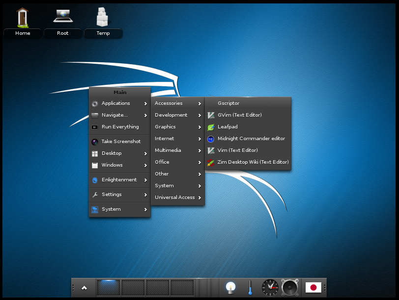The width and height of the screenshot is (399, 300).
Task: Expand the Universal Access submenu arrow
Action: coord(199,198)
